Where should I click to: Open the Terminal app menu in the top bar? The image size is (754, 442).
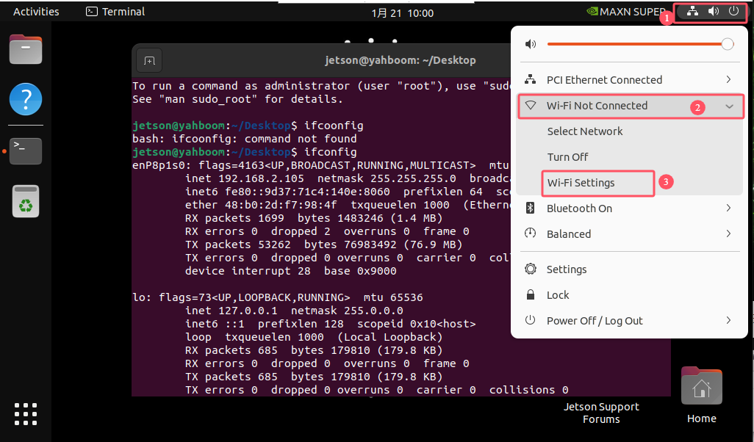pos(115,12)
